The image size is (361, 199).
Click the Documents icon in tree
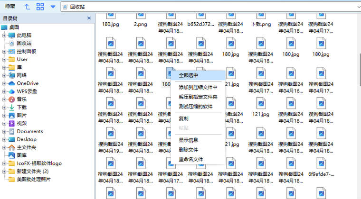point(12,131)
